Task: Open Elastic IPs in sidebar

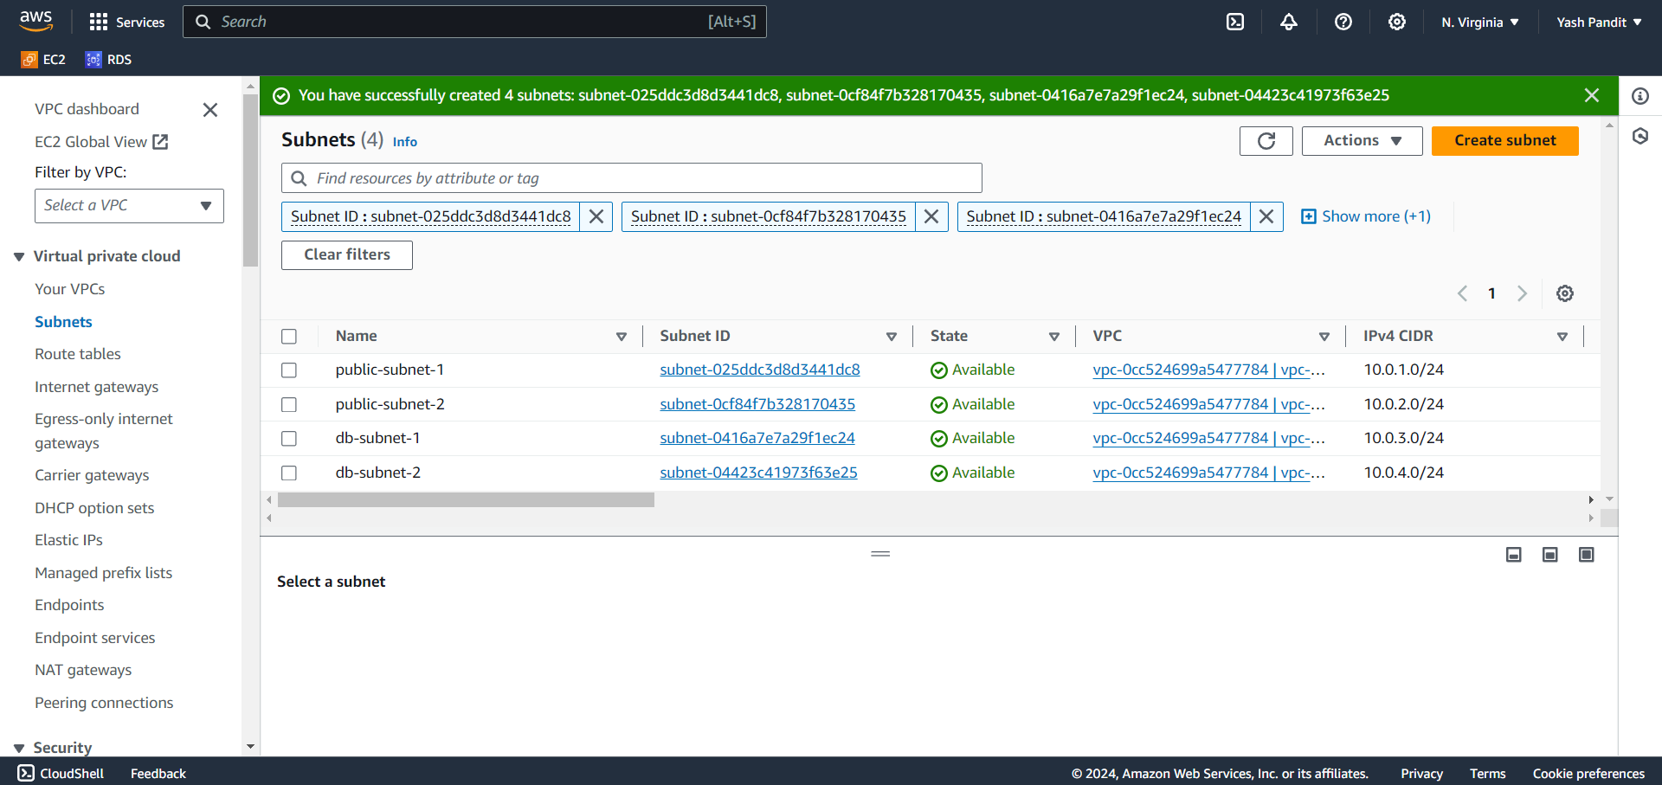Action: click(x=68, y=540)
